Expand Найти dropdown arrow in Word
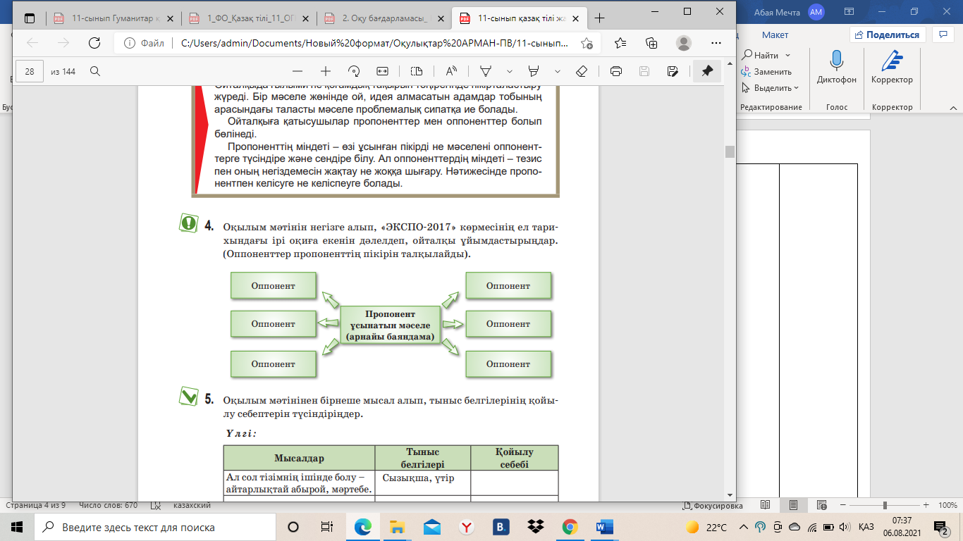Image resolution: width=963 pixels, height=541 pixels. 788,55
